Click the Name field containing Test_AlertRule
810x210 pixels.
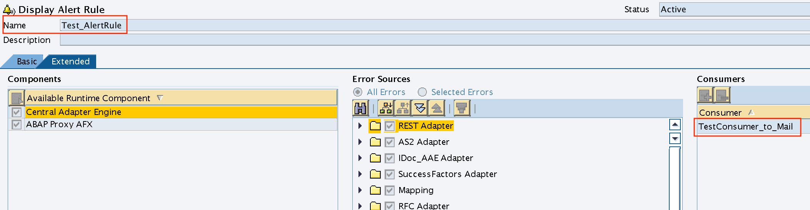click(x=435, y=25)
